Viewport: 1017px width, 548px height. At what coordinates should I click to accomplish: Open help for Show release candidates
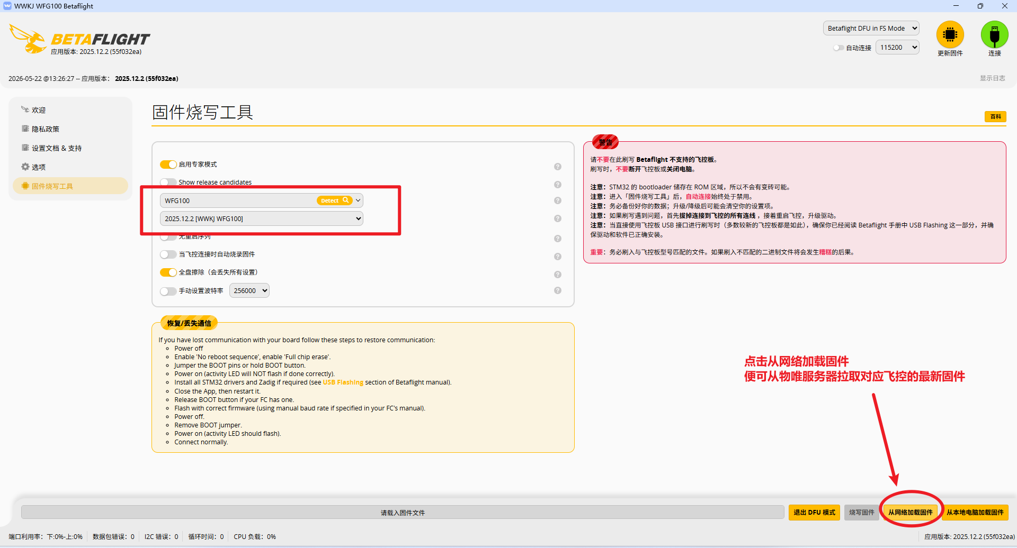558,185
